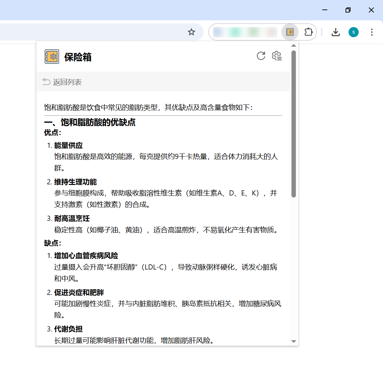Click the 能量供应 list heading
The image size is (383, 373).
[x=68, y=145]
